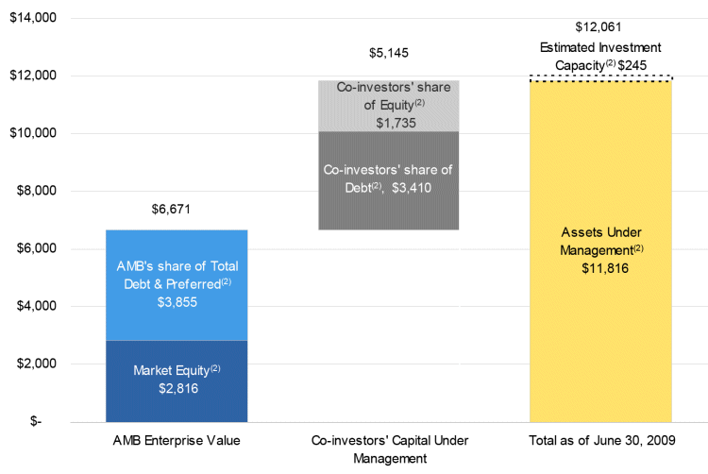708x474 pixels.
Task: Click the AMB Enterprise Value axis label
Action: (x=177, y=441)
